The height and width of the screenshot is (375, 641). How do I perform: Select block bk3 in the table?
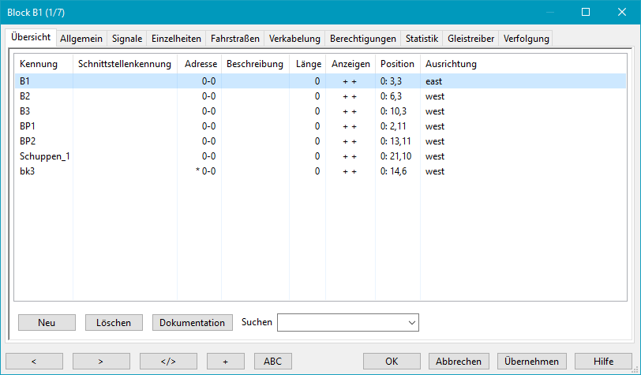28,171
